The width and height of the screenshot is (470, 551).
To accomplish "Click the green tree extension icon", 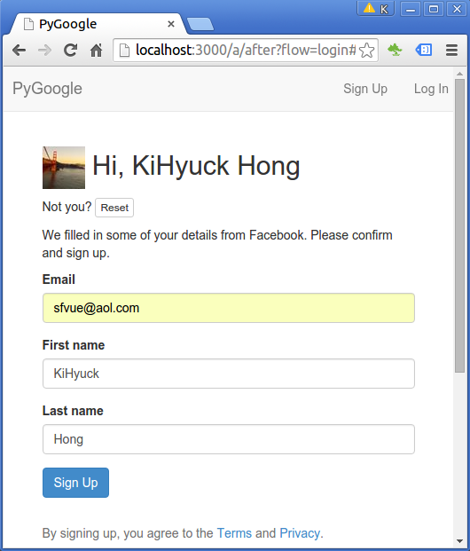I will (x=395, y=50).
